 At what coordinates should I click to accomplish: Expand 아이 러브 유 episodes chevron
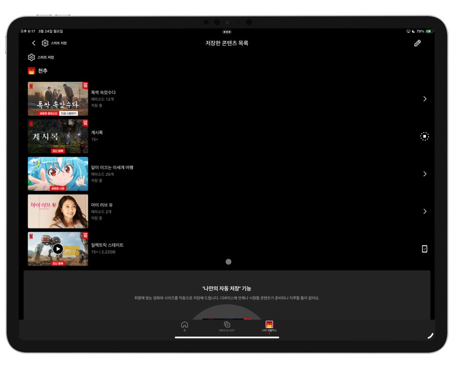tap(425, 212)
